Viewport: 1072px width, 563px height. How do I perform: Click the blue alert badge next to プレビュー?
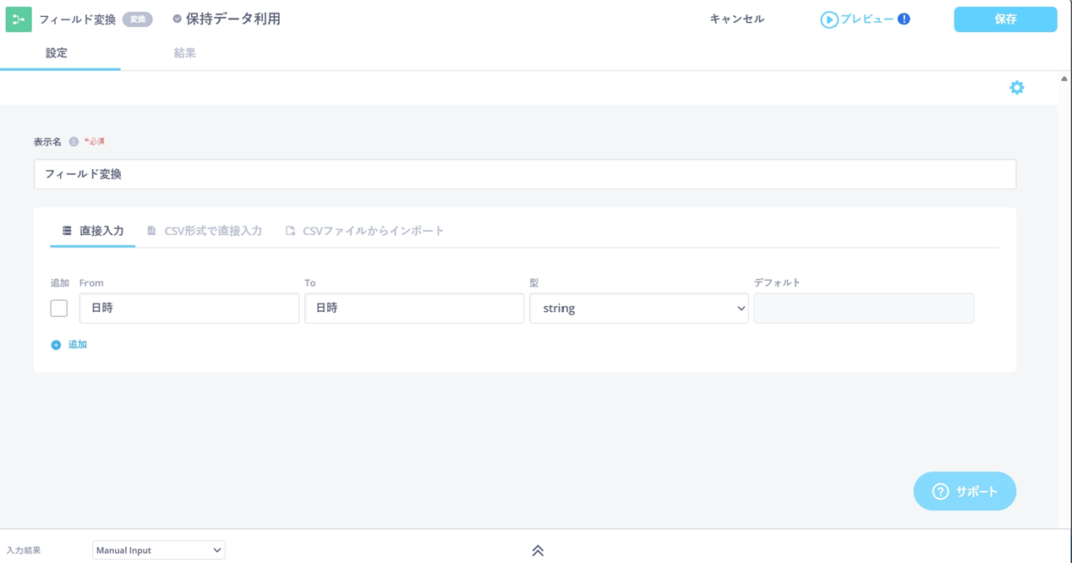904,19
